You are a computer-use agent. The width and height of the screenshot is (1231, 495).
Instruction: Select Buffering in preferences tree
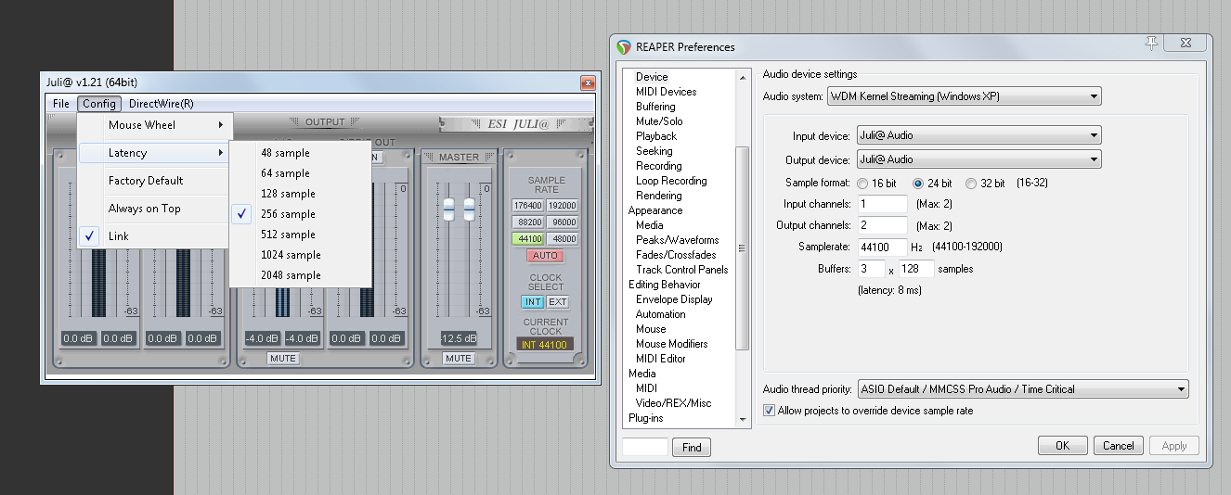pos(655,107)
